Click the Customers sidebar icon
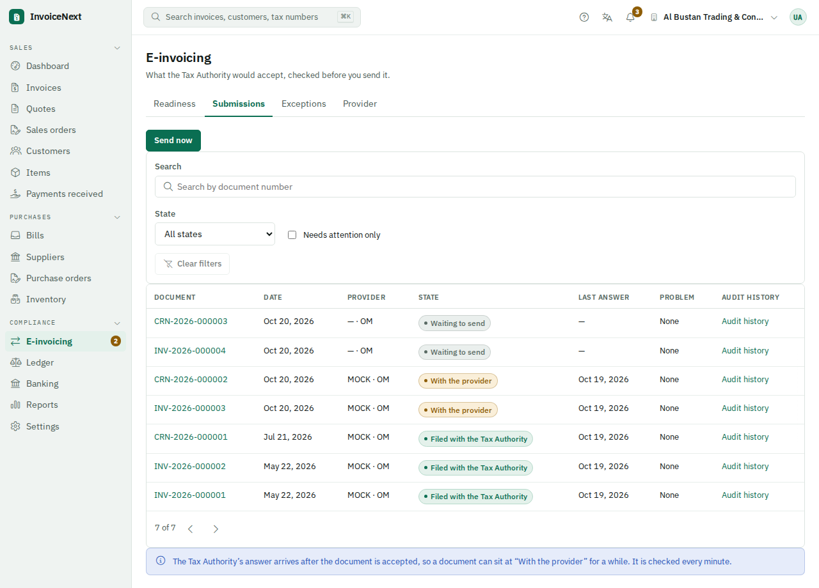This screenshot has height=588, width=819. pos(15,151)
